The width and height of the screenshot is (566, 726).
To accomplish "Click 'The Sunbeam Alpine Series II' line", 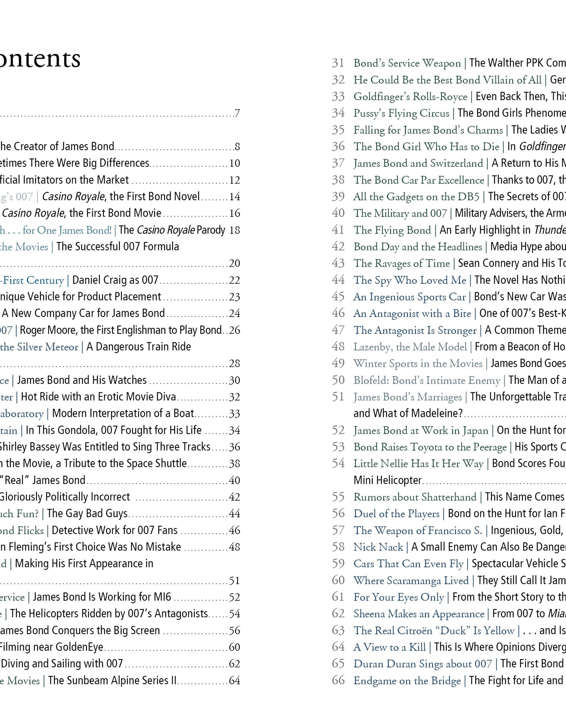I will point(112,681).
